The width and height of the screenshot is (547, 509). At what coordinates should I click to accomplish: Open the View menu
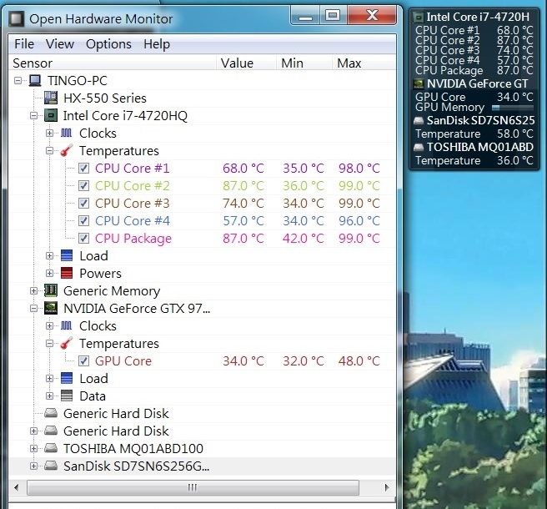coord(60,44)
